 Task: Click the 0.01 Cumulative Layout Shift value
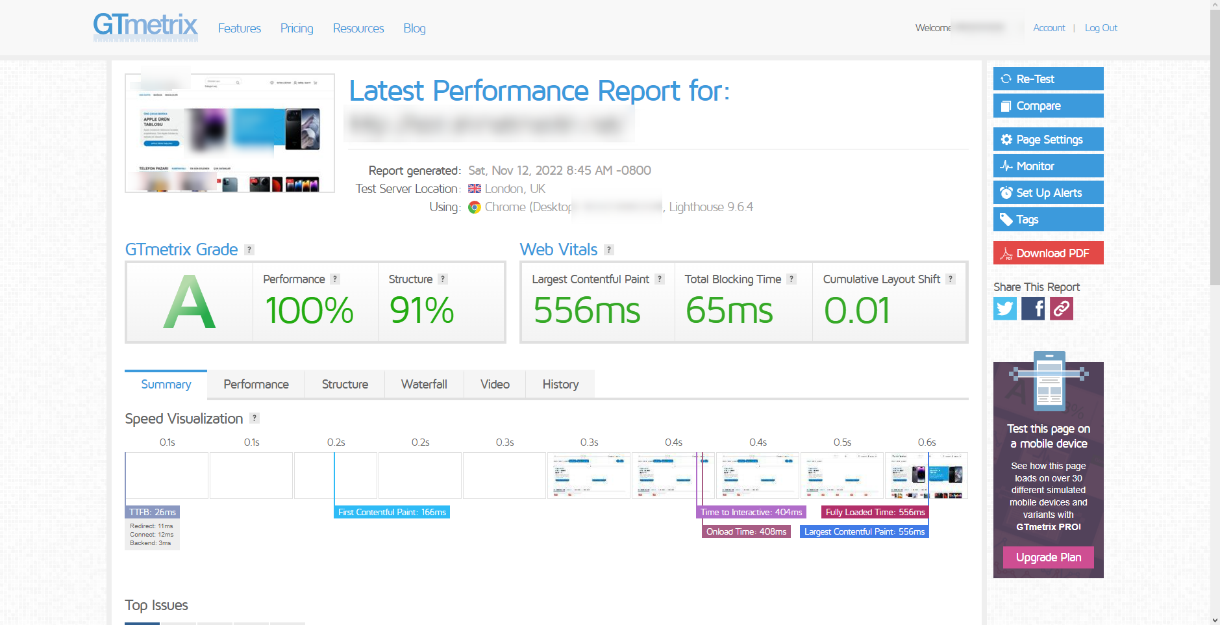tap(857, 310)
